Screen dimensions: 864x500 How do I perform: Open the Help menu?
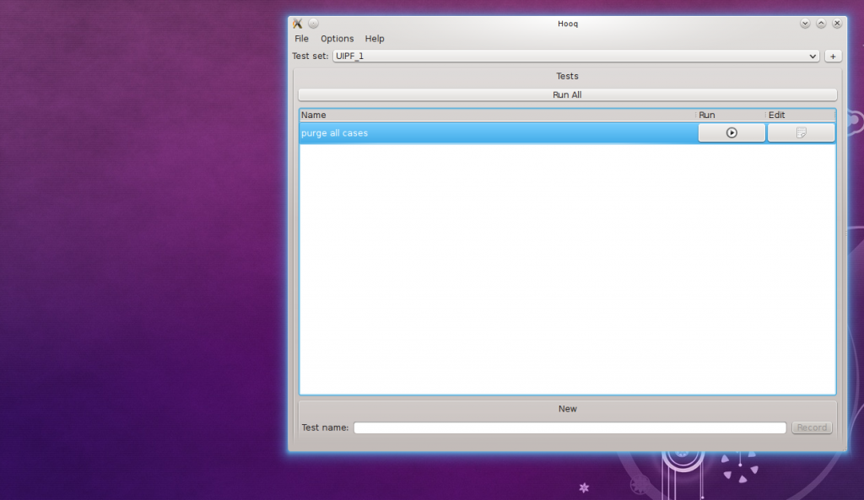tap(375, 39)
